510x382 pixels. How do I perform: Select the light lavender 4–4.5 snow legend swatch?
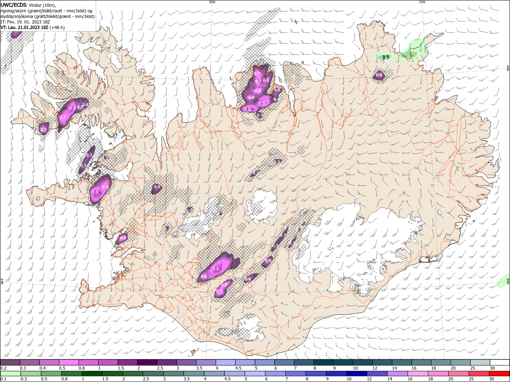tap(226, 363)
